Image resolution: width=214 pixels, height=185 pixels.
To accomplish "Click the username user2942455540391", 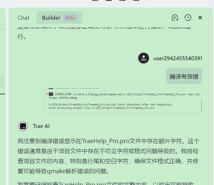I will tap(178, 58).
